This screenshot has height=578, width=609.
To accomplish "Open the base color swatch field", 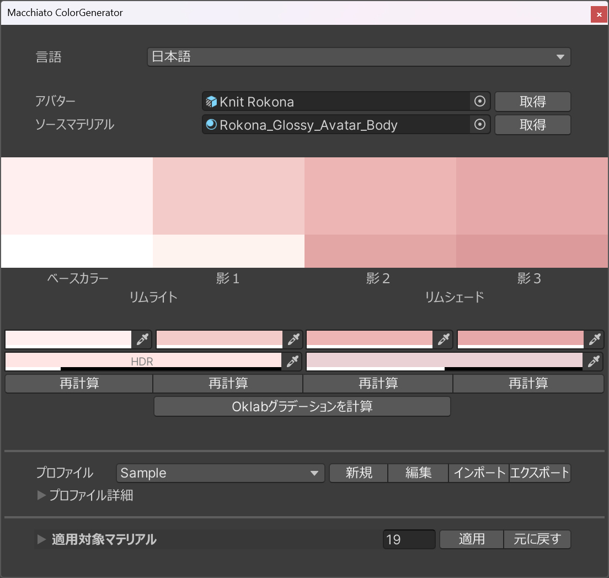I will (68, 340).
